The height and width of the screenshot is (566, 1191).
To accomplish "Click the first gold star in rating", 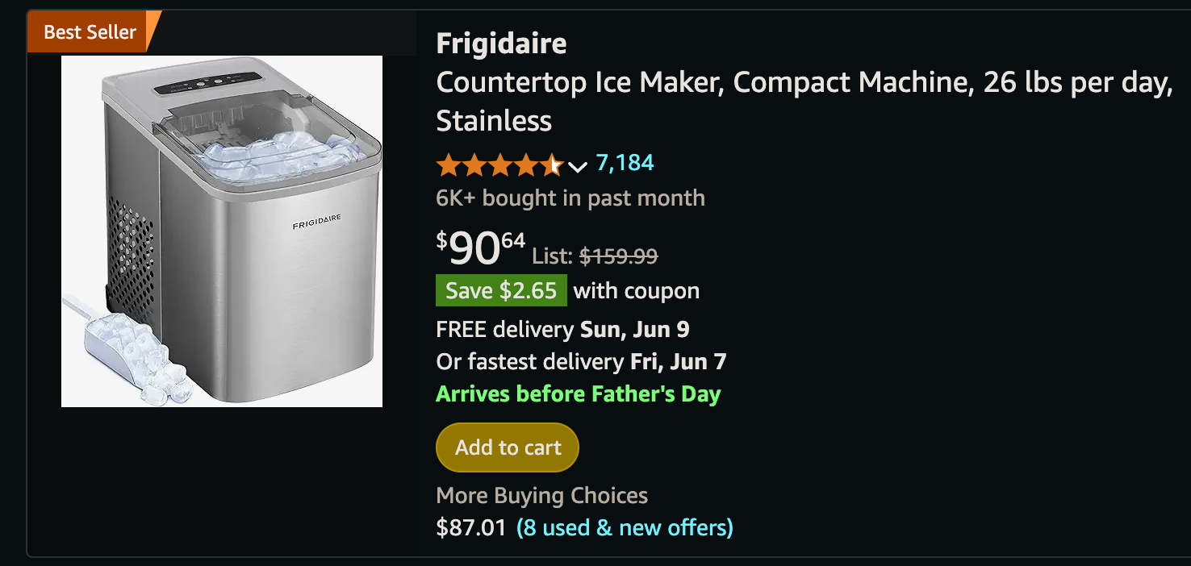I will [449, 165].
